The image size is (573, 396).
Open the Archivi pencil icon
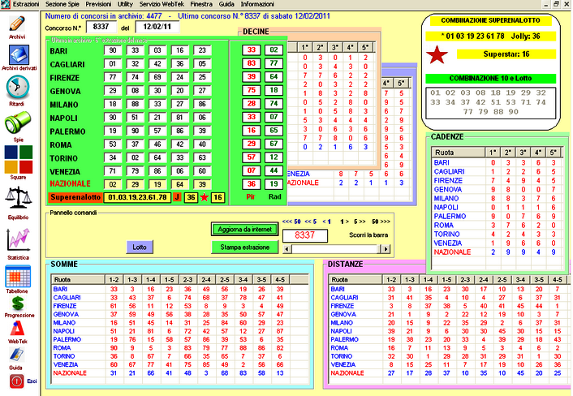[17, 24]
